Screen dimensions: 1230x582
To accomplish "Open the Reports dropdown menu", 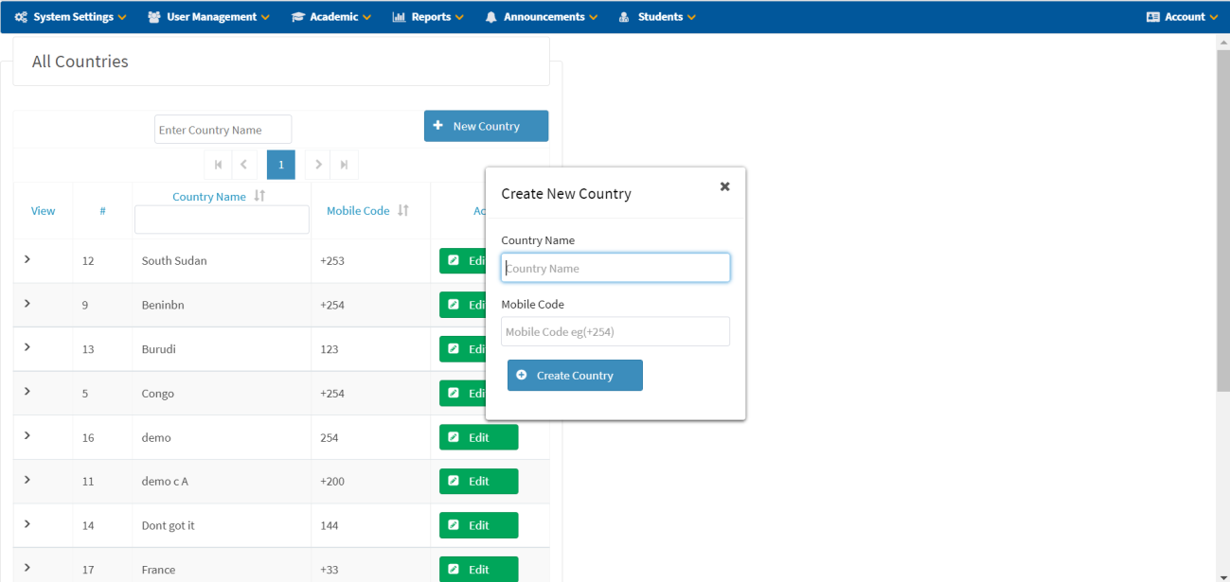I will 427,17.
